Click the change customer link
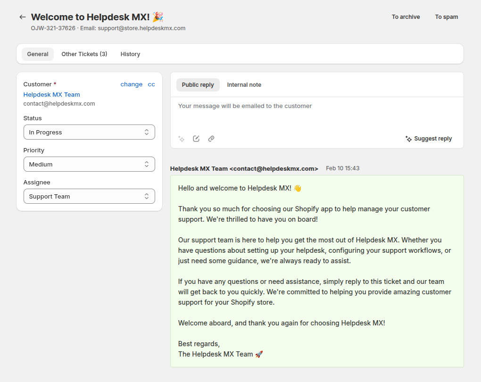The width and height of the screenshot is (481, 382). pyautogui.click(x=131, y=84)
